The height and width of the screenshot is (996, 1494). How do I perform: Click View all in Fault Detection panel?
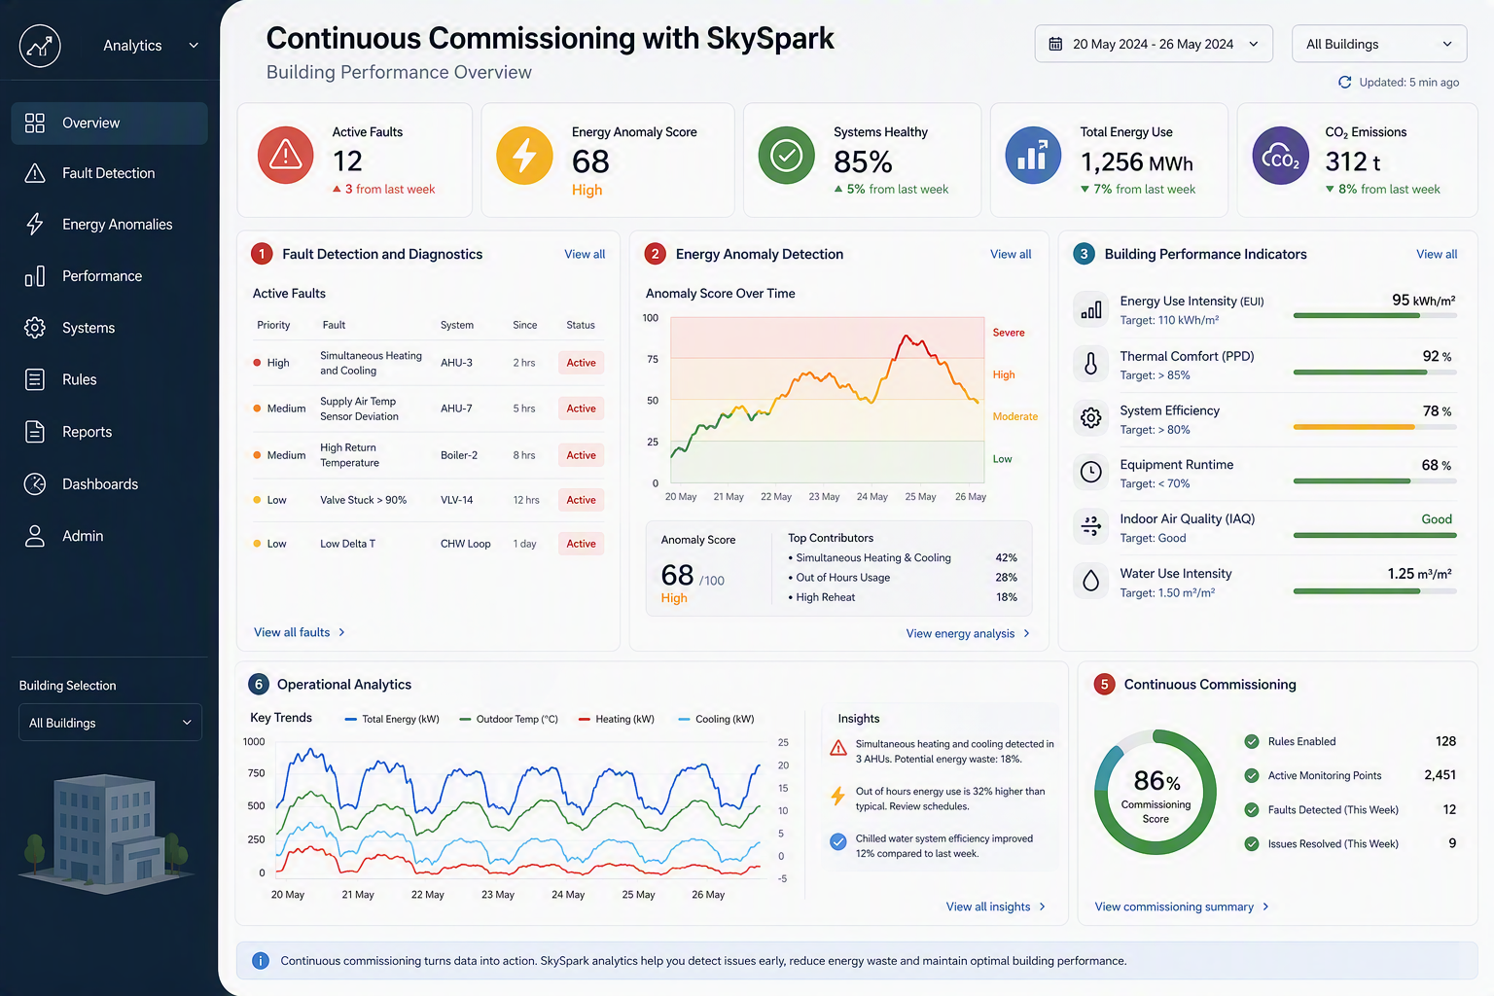[x=585, y=255]
